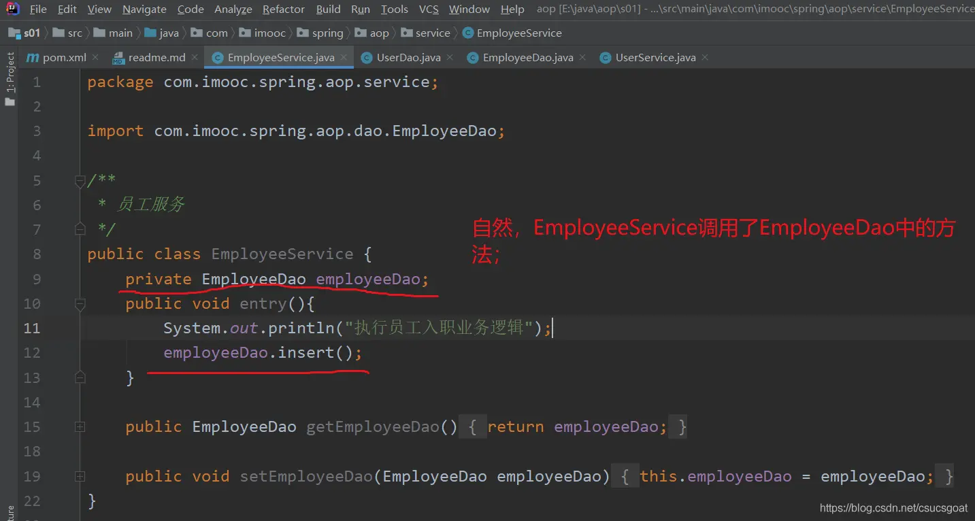Open the Code menu
This screenshot has height=521, width=975.
pos(191,10)
